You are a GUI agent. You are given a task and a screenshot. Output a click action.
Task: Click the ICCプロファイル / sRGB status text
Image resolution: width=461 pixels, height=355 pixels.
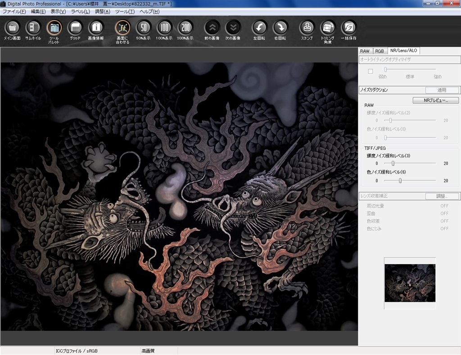77,351
